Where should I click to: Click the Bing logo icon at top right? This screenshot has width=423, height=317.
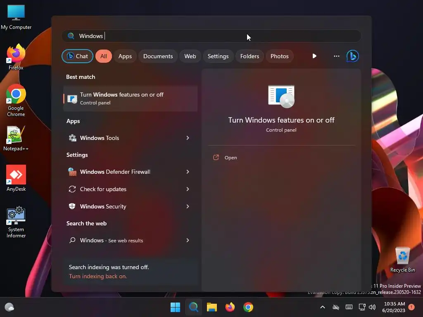[352, 56]
